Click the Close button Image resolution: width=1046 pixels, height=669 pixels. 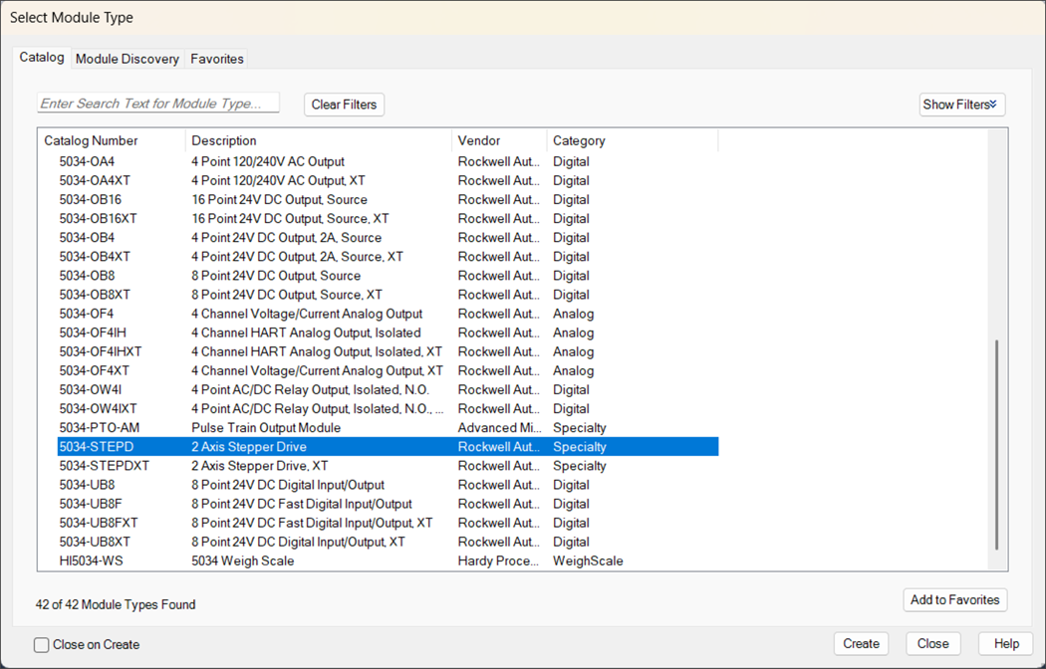pyautogui.click(x=932, y=644)
